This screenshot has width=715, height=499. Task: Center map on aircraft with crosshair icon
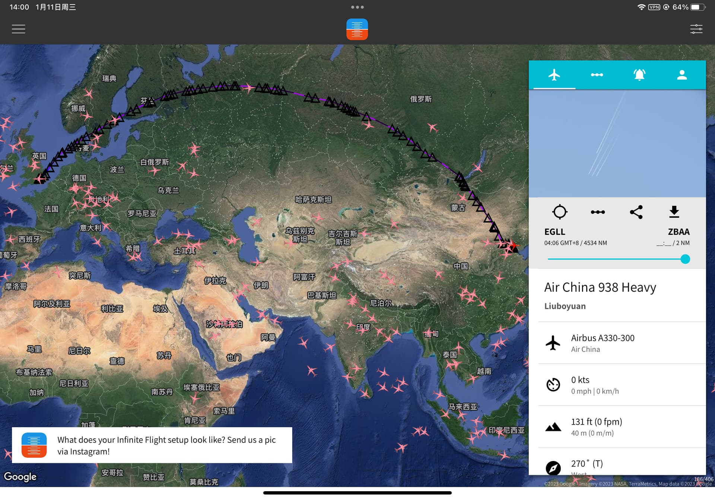point(559,212)
